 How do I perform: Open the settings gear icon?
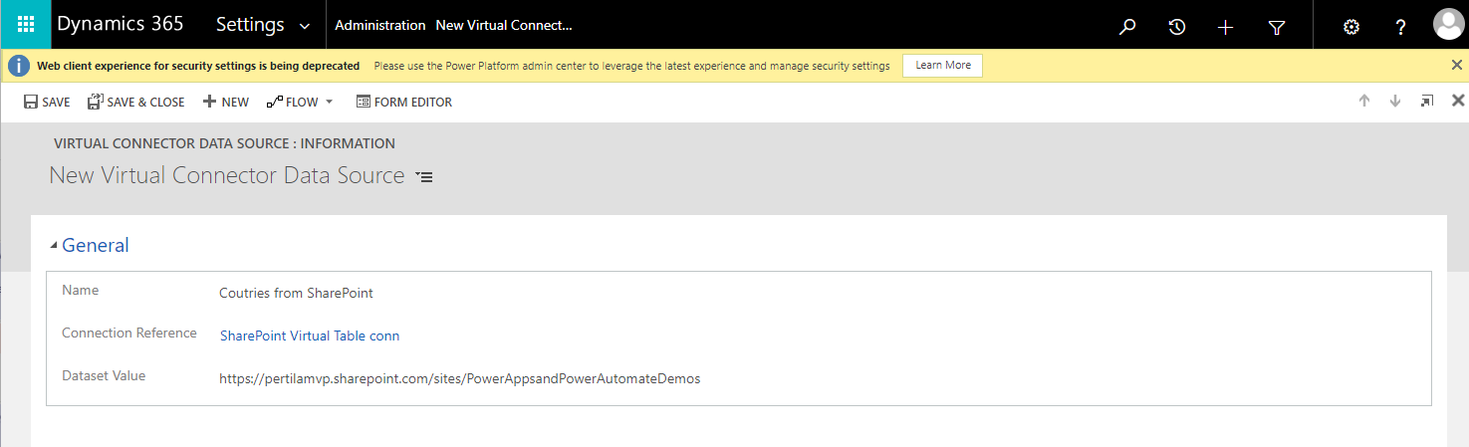click(1351, 27)
